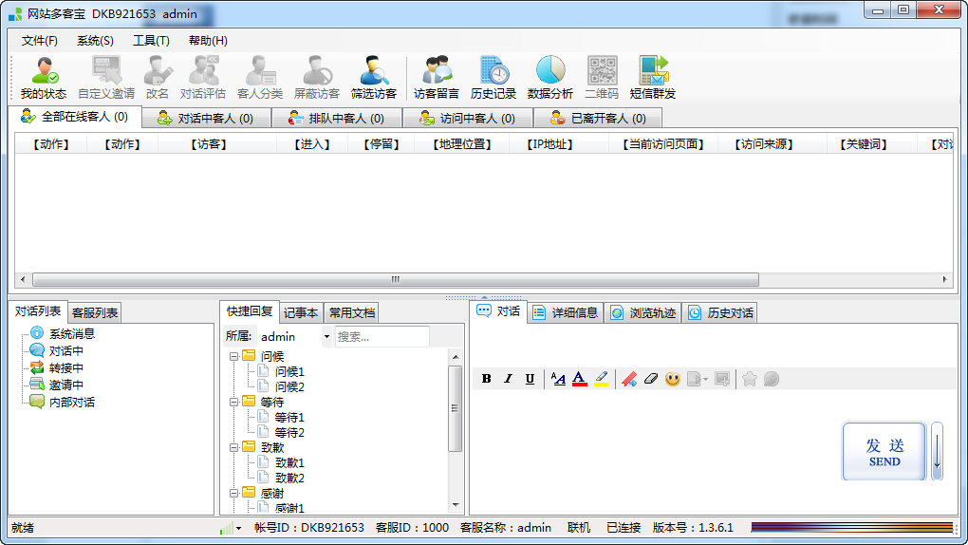Open 短信群发 bulk SMS tool

tap(653, 77)
